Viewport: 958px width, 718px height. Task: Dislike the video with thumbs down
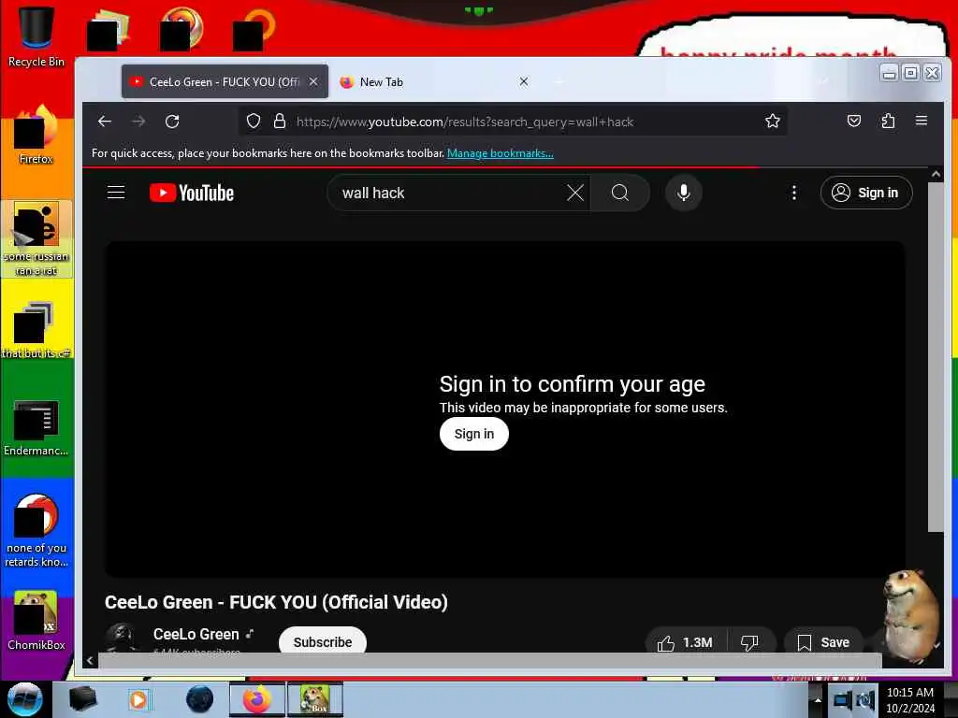[x=750, y=642]
